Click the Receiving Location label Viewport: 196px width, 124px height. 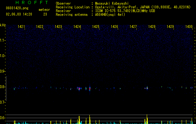click(73, 7)
